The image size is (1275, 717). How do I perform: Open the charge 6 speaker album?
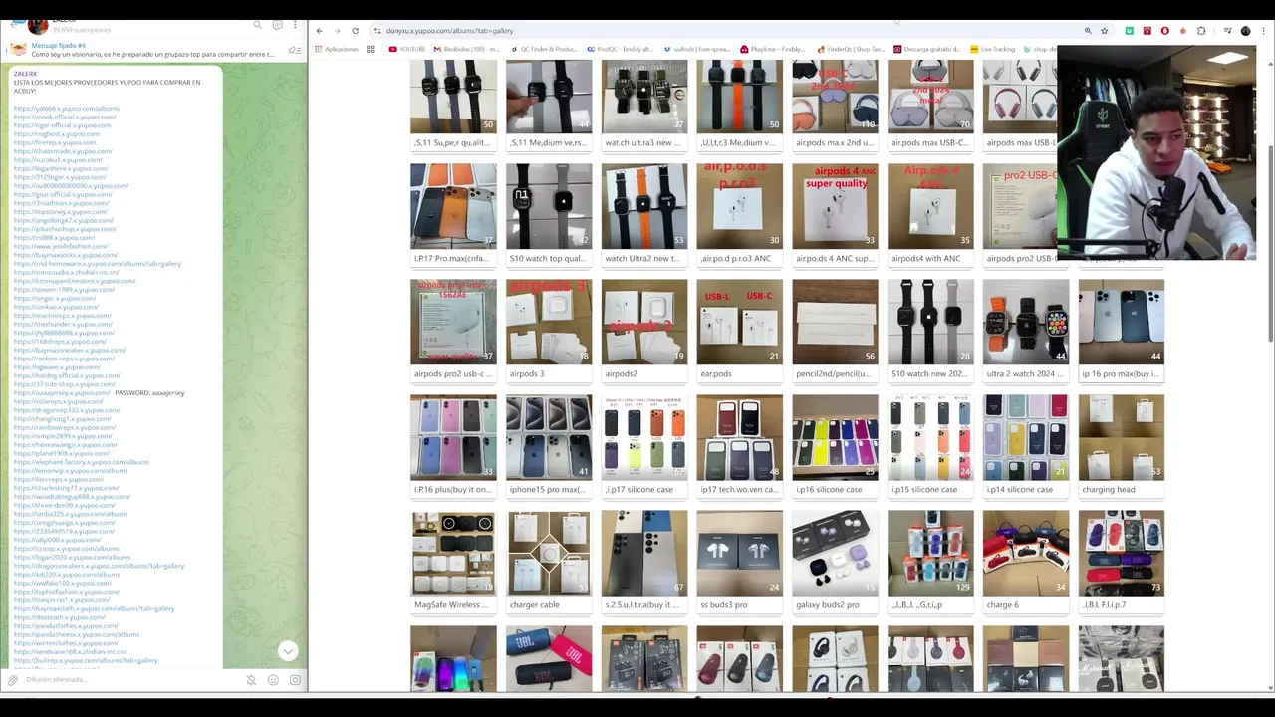(1026, 553)
